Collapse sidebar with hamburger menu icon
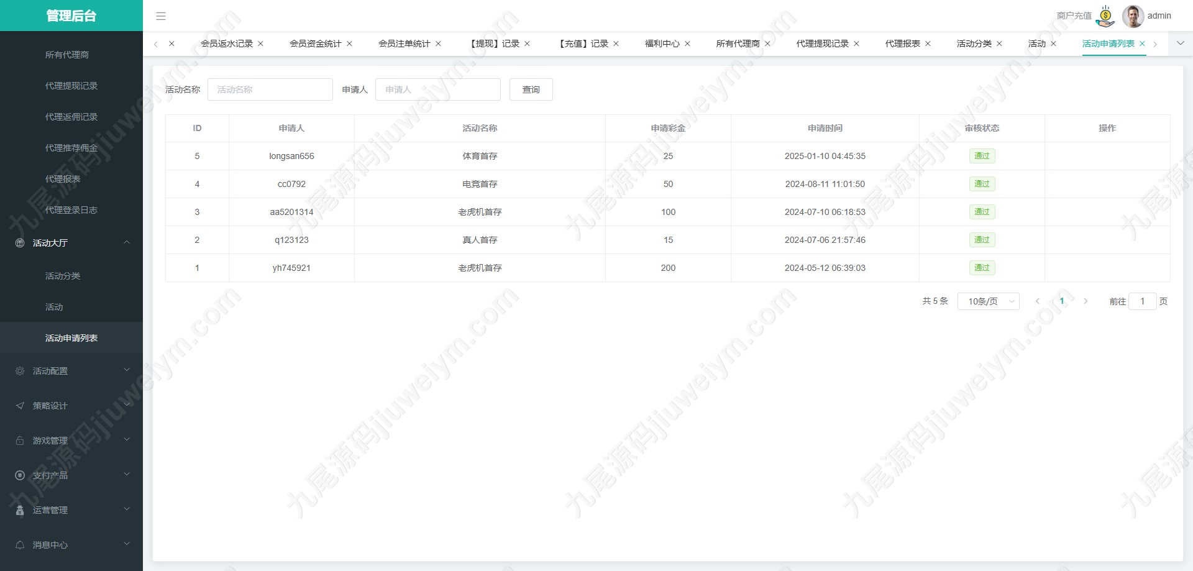This screenshot has width=1193, height=571. (161, 16)
